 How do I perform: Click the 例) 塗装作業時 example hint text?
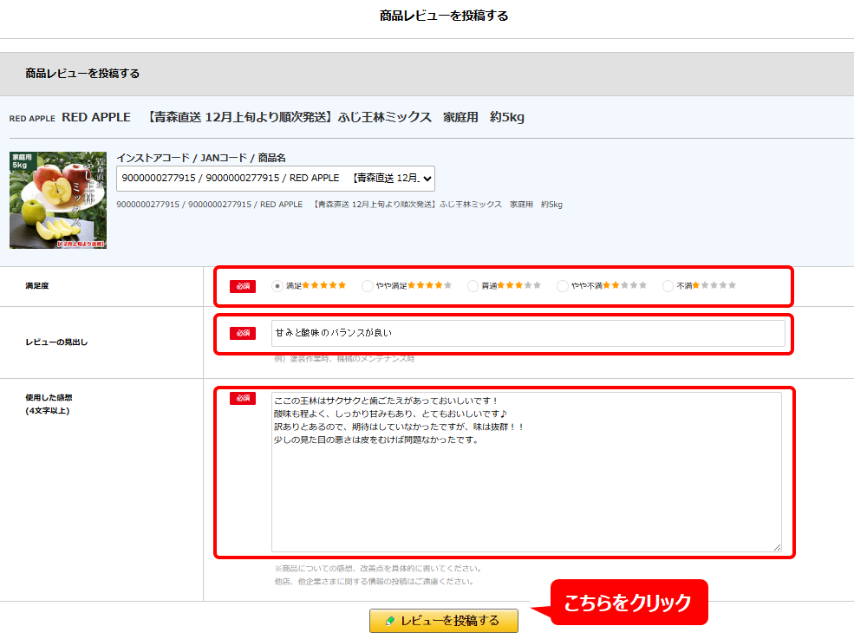pos(344,358)
